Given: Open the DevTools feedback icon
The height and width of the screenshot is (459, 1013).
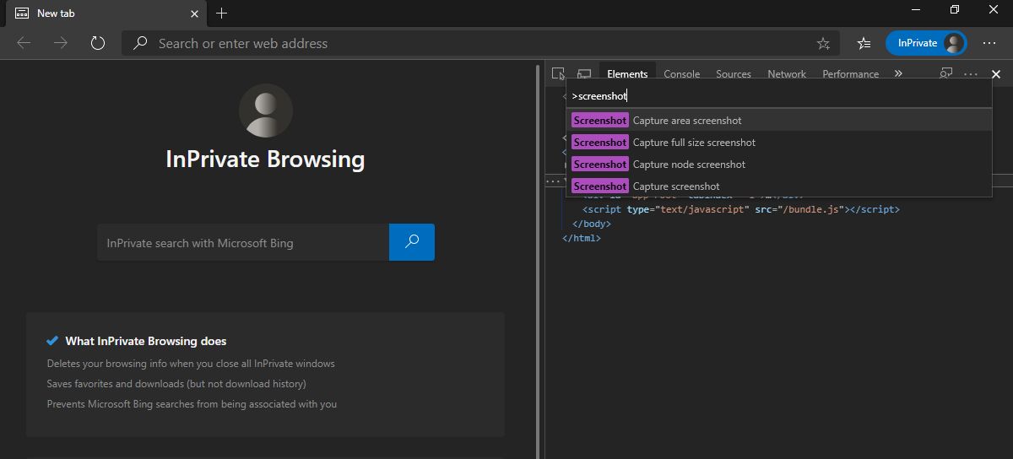Looking at the screenshot, I should 946,74.
